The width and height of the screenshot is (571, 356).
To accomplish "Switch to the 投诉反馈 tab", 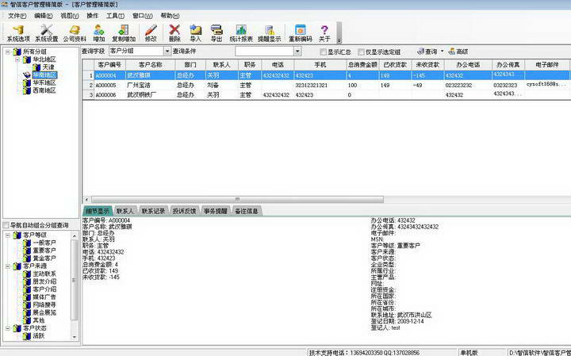I will point(184,211).
